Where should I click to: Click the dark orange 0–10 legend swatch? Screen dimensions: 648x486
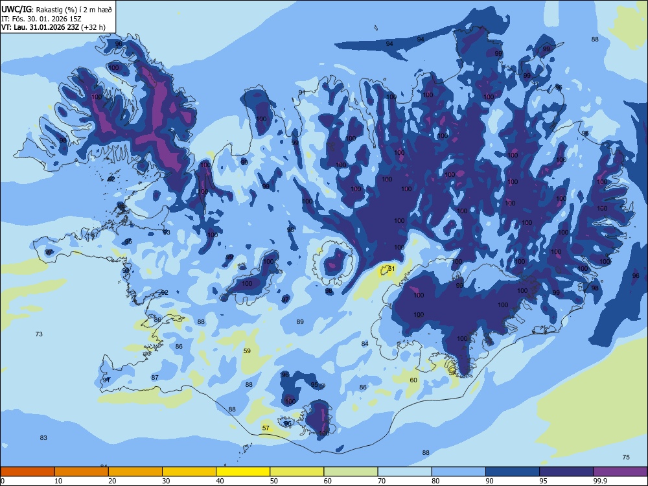27,472
